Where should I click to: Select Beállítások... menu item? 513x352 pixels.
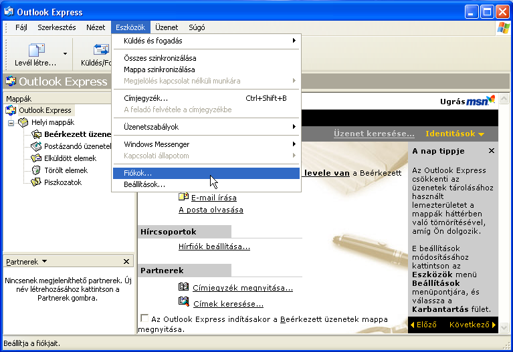click(x=206, y=184)
